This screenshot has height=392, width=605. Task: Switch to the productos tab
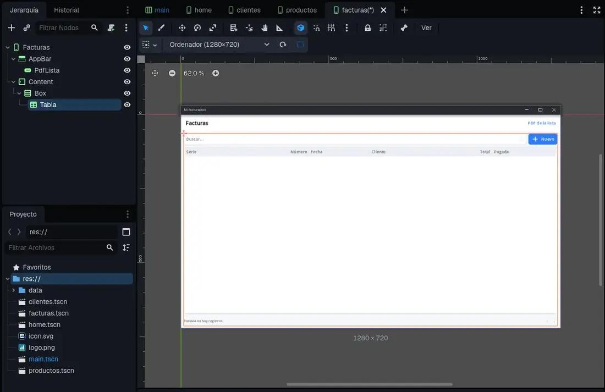click(x=297, y=10)
